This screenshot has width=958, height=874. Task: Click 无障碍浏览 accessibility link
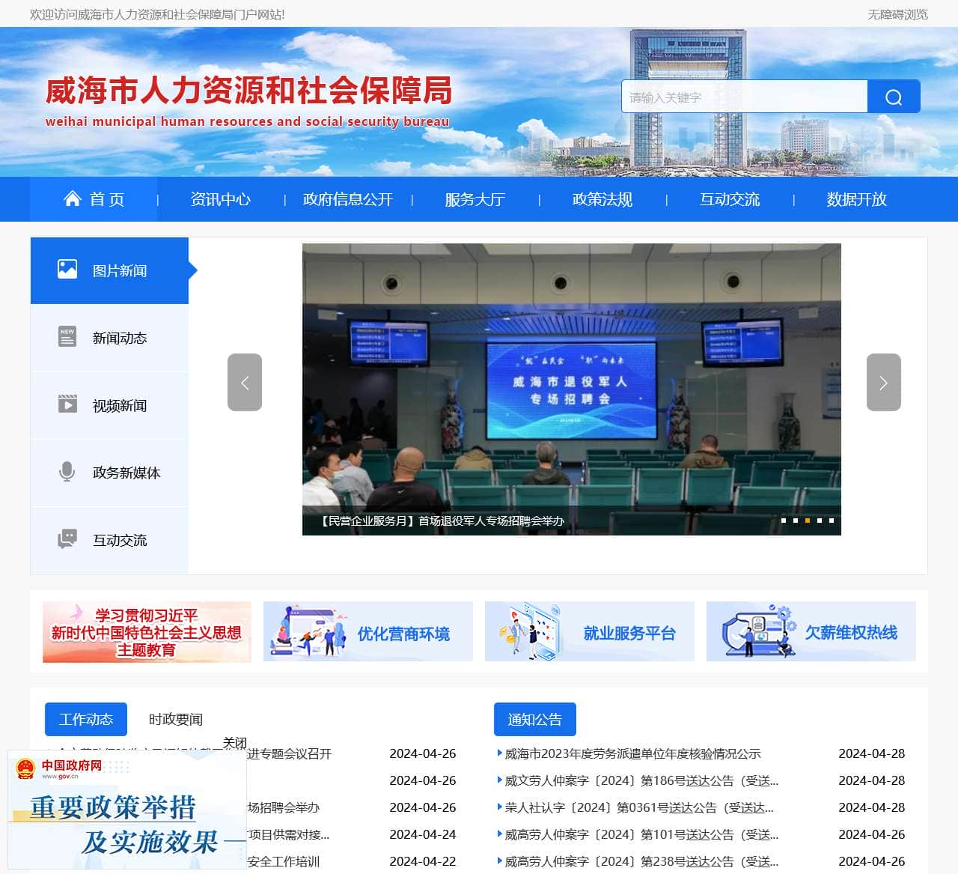pyautogui.click(x=897, y=14)
